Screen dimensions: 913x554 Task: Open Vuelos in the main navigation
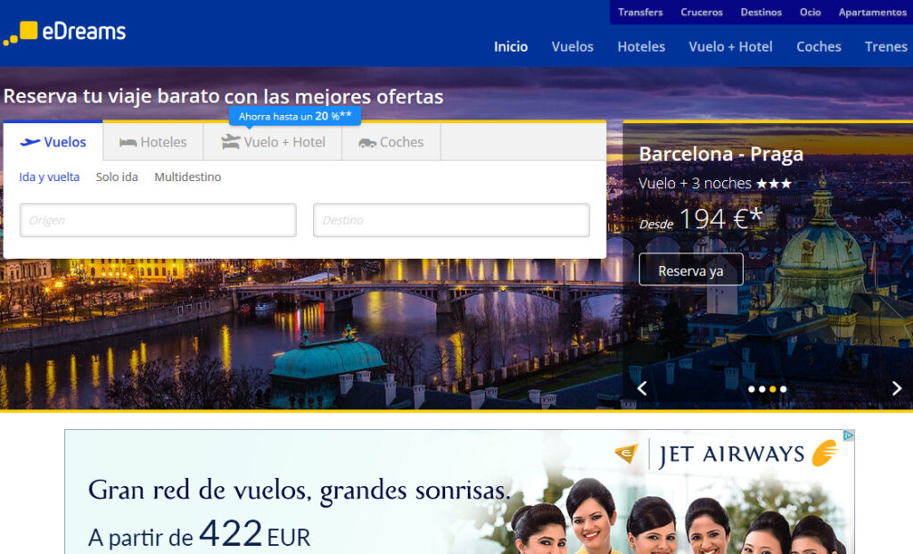(572, 46)
